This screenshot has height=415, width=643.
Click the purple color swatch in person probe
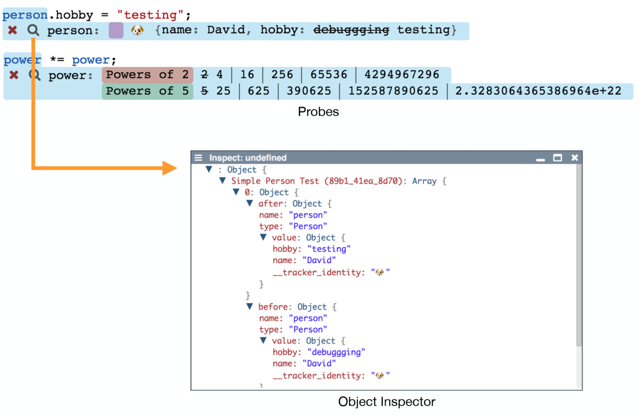point(116,30)
